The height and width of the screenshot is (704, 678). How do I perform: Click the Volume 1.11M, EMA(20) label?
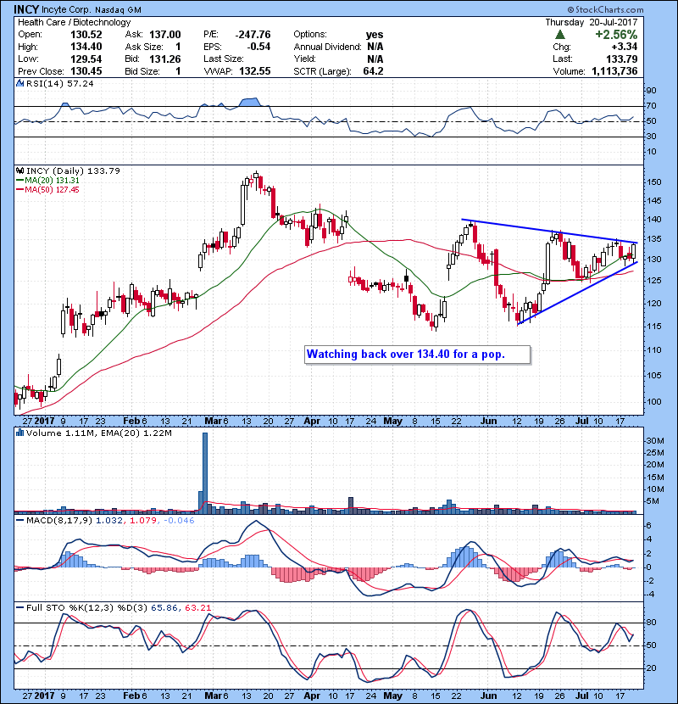pos(98,433)
